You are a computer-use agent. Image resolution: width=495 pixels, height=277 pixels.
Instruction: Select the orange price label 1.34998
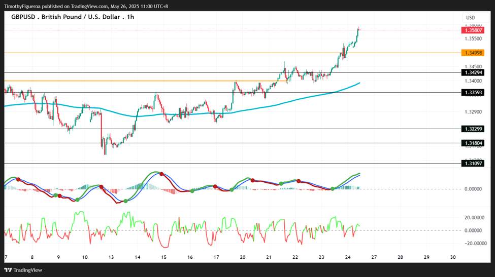[473, 53]
